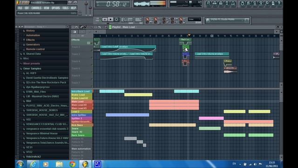
Task: Open the EDIT menu
Action: tap(27, 8)
